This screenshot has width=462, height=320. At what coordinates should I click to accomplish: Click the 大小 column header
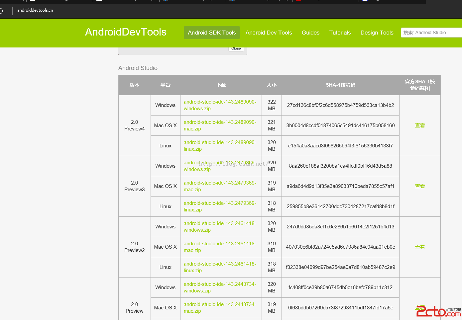[x=272, y=85]
